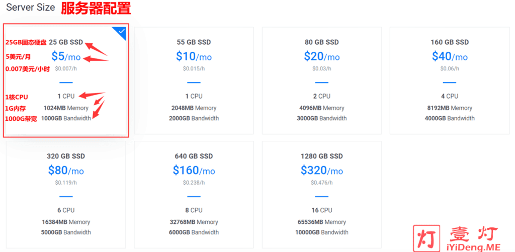Click the $0.119/h hourly rate
This screenshot has height=252, width=515.
coord(66,183)
